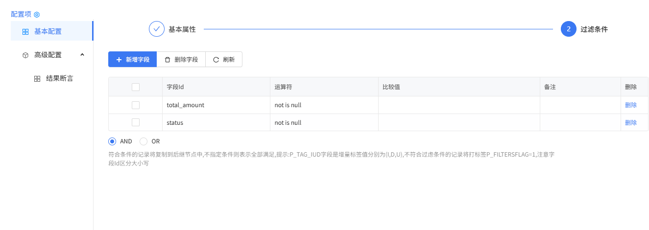
Task: Click the total_amount field cell
Action: [216, 105]
